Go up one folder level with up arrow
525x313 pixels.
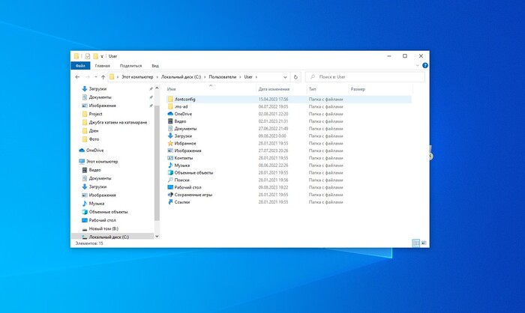click(x=103, y=76)
